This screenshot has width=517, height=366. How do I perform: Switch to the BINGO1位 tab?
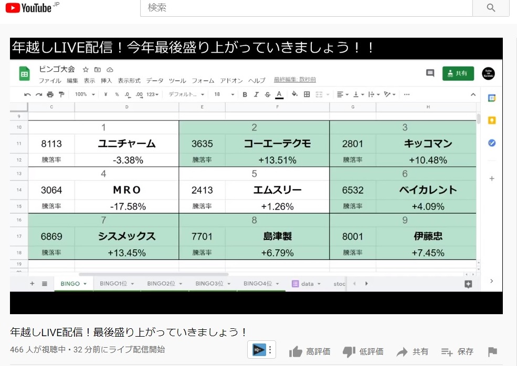tap(117, 283)
